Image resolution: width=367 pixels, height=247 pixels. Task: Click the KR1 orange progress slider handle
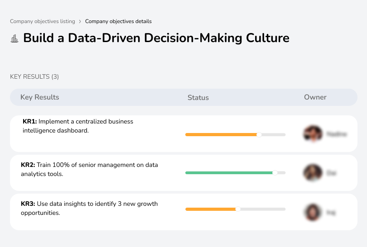pyautogui.click(x=259, y=135)
